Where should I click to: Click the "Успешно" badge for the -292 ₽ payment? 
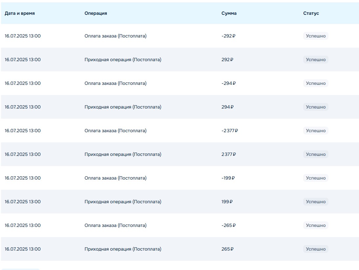point(316,36)
